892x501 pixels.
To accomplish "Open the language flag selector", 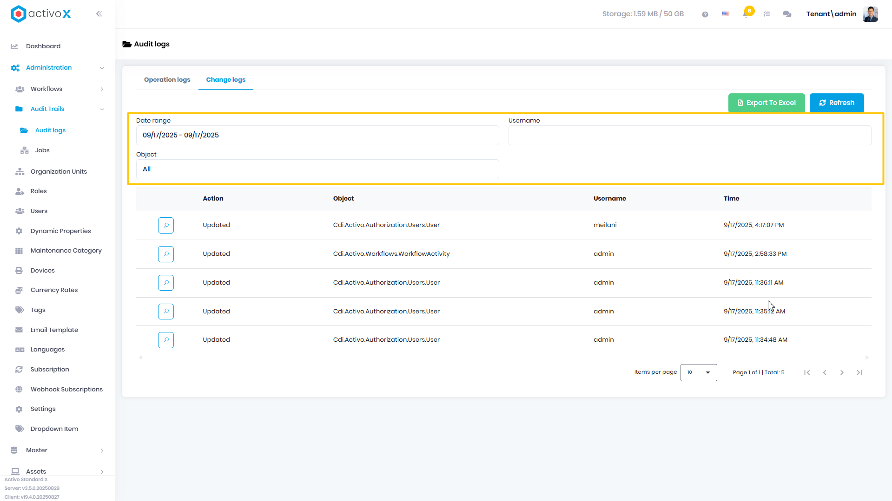I will click(x=726, y=14).
